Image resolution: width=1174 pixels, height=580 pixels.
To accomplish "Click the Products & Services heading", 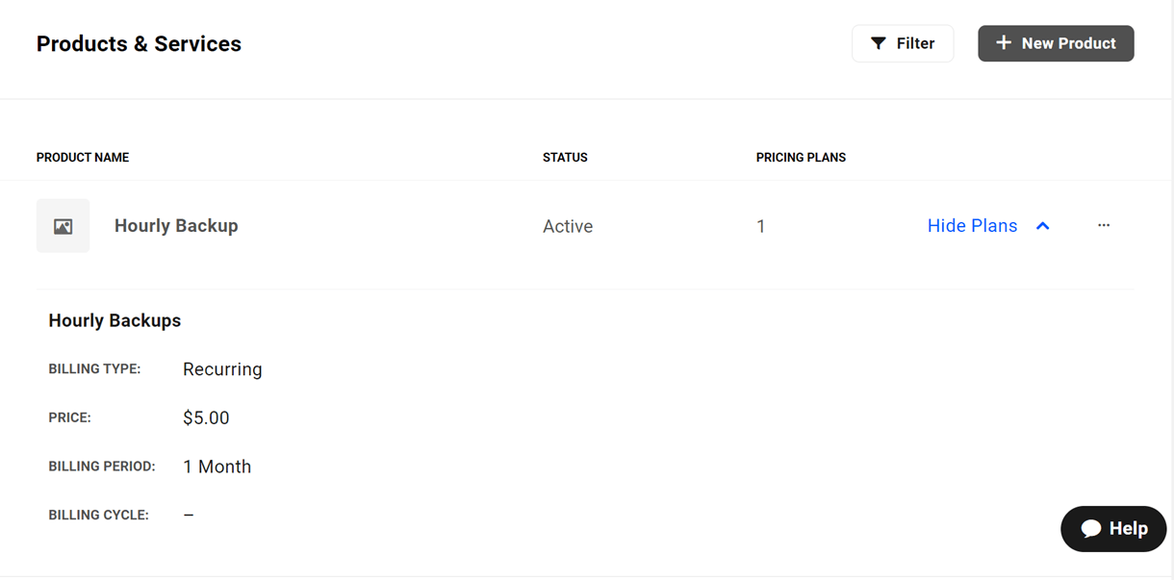I will 139,44.
